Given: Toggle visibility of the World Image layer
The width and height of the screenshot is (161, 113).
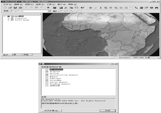Looking at the screenshot, I should (12, 20).
